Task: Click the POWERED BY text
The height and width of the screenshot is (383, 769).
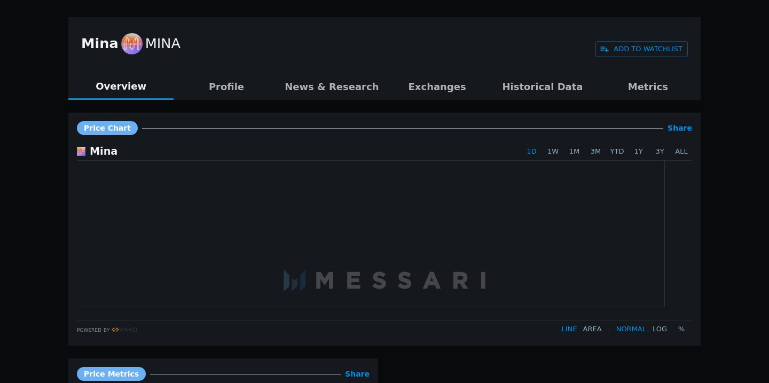Action: tap(93, 330)
